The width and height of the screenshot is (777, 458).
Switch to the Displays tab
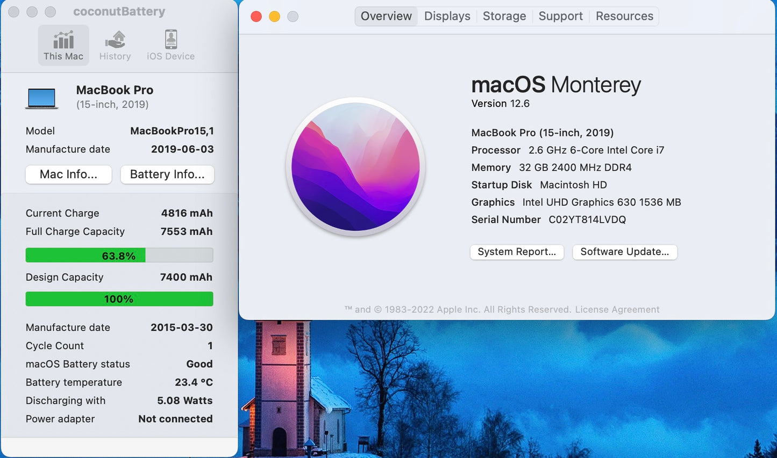pos(446,16)
